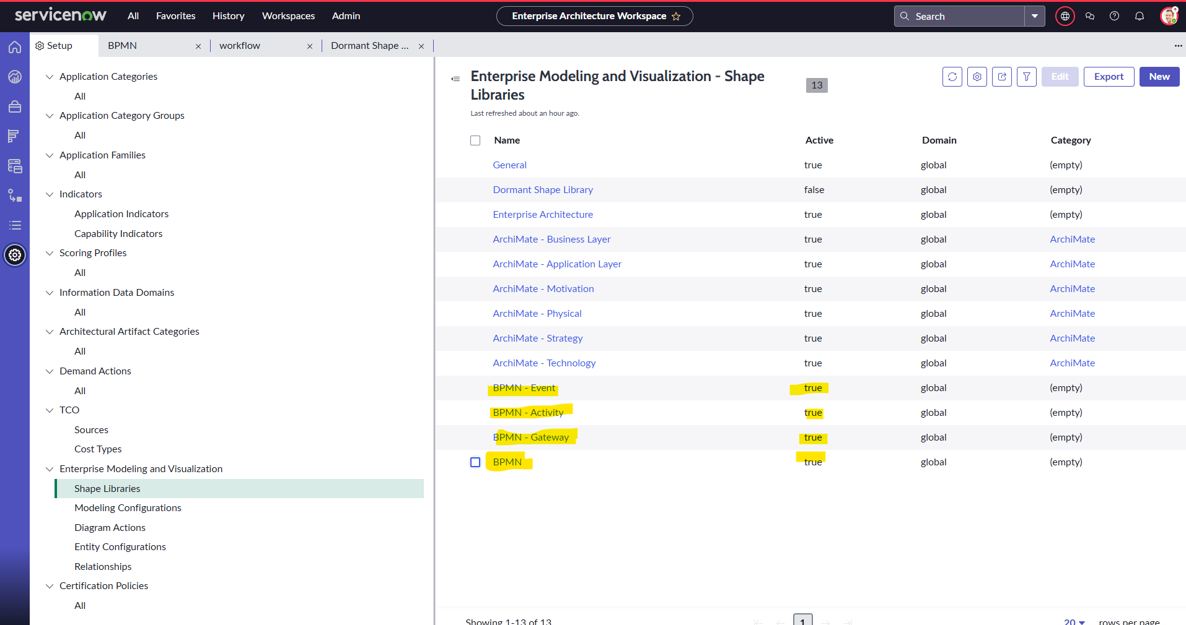The width and height of the screenshot is (1186, 625).
Task: Tick the select-all checkbox in header row
Action: point(475,140)
